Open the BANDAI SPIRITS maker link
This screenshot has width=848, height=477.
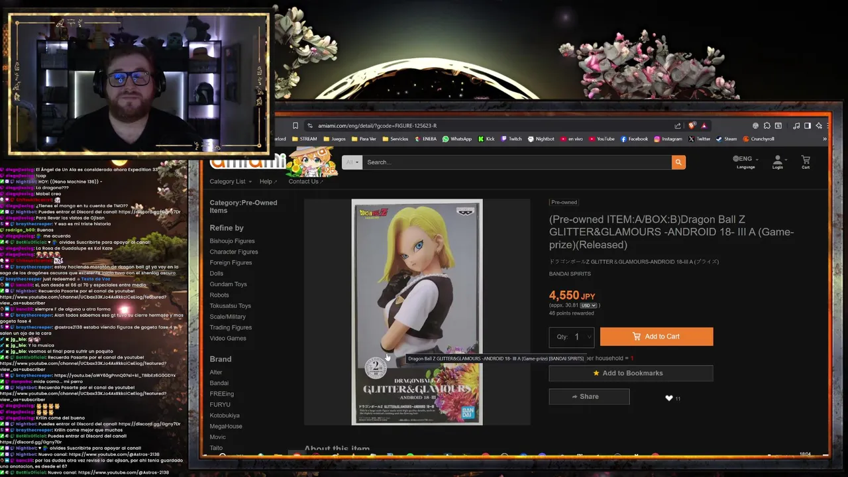coord(570,274)
